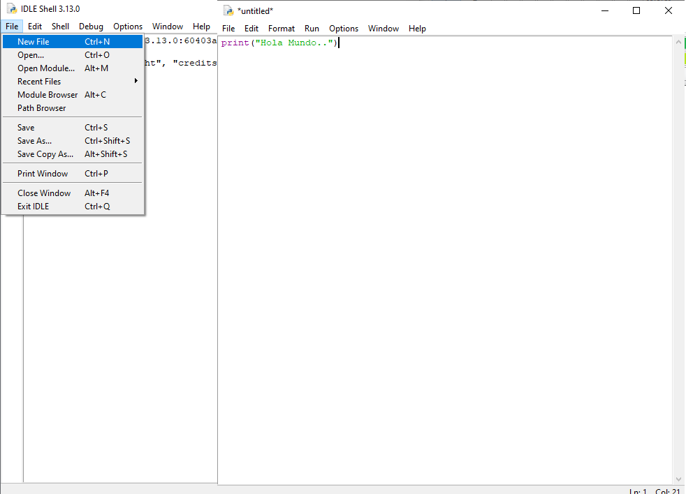Viewport: 686px width, 494px height.
Task: Open Module Browser from the menu
Action: 73,95
